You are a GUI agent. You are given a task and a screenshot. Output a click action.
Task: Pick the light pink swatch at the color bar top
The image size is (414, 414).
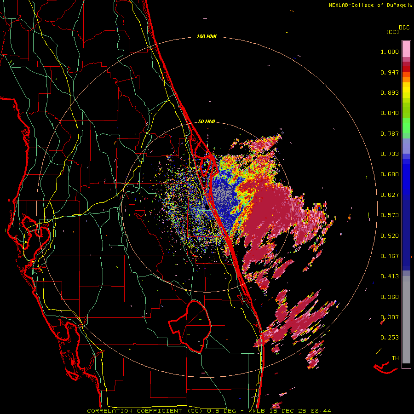(x=406, y=49)
